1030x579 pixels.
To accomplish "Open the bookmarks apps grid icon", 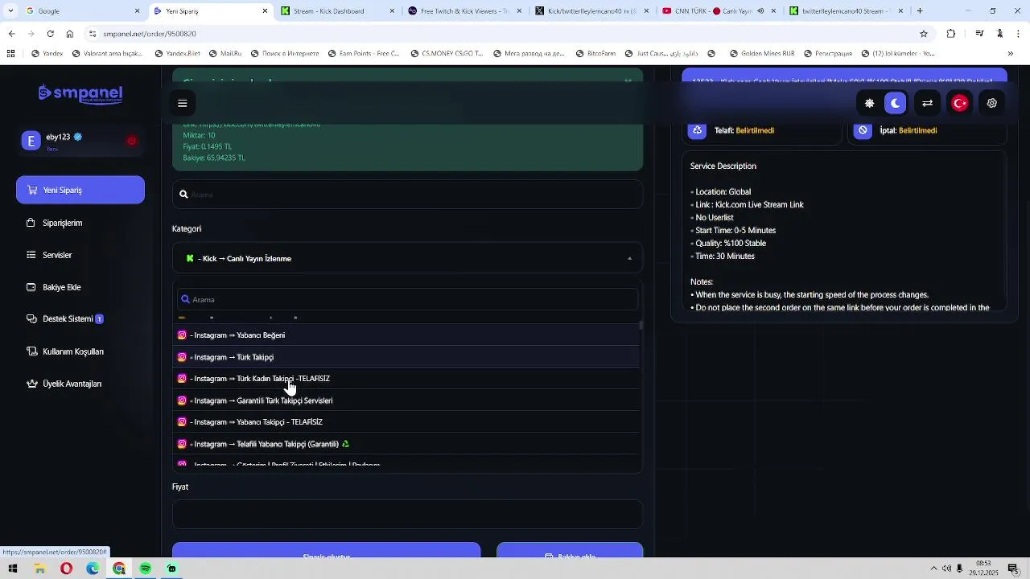I will tap(10, 54).
